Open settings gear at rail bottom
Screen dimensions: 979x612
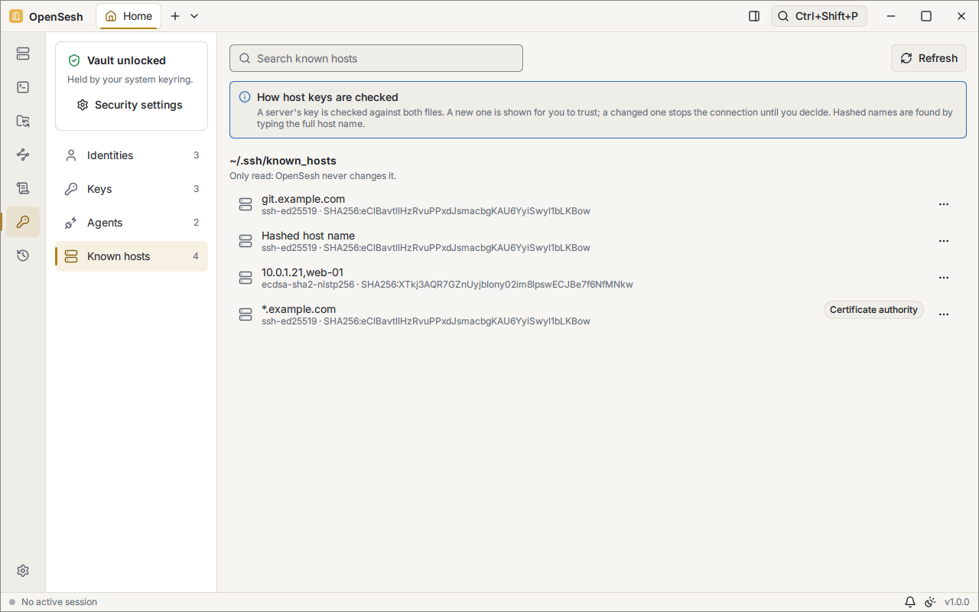tap(23, 571)
